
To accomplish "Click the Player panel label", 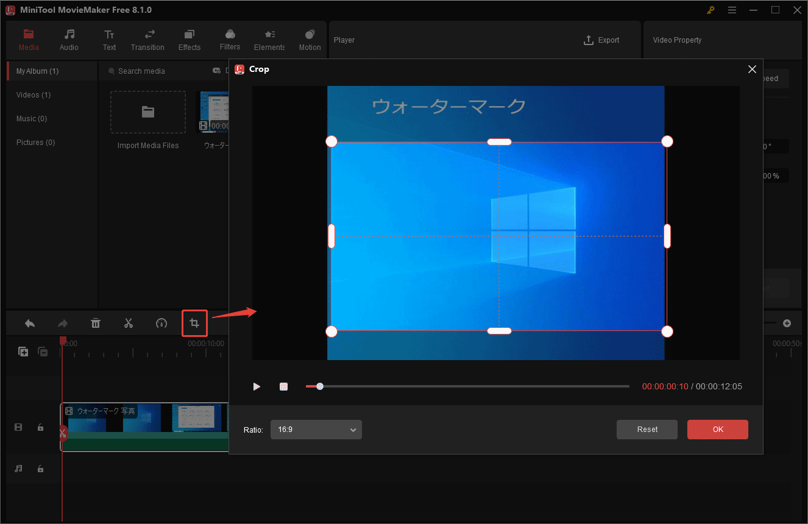I will pos(344,40).
